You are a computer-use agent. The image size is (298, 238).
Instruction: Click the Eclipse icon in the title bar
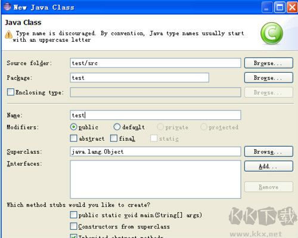7,7
